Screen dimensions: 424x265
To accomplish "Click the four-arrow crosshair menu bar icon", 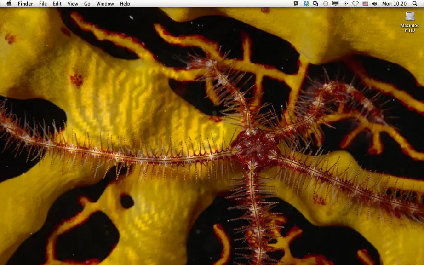I will click(345, 4).
